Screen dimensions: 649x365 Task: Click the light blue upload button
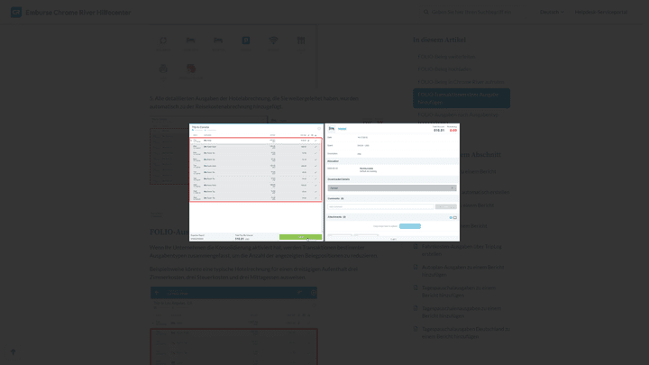[x=409, y=226]
